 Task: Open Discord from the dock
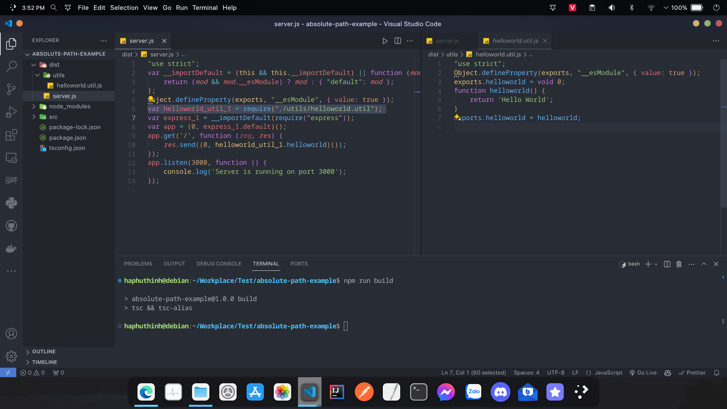pos(500,392)
